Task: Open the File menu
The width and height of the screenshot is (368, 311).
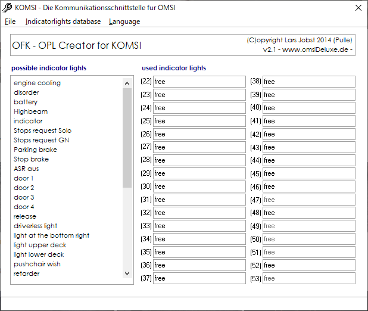Action: [x=10, y=21]
